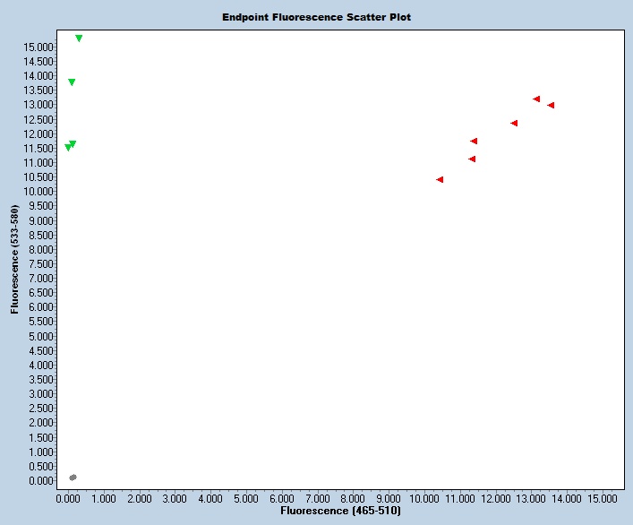633x525 pixels.
Task: Click the topmost green triangle data point
Action: [79, 39]
